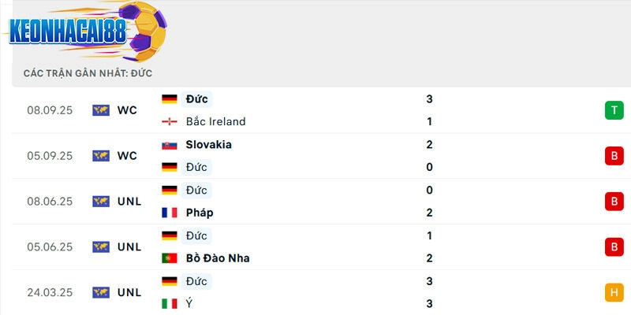Click the UNL label for the 05.06.25 match

click(129, 247)
